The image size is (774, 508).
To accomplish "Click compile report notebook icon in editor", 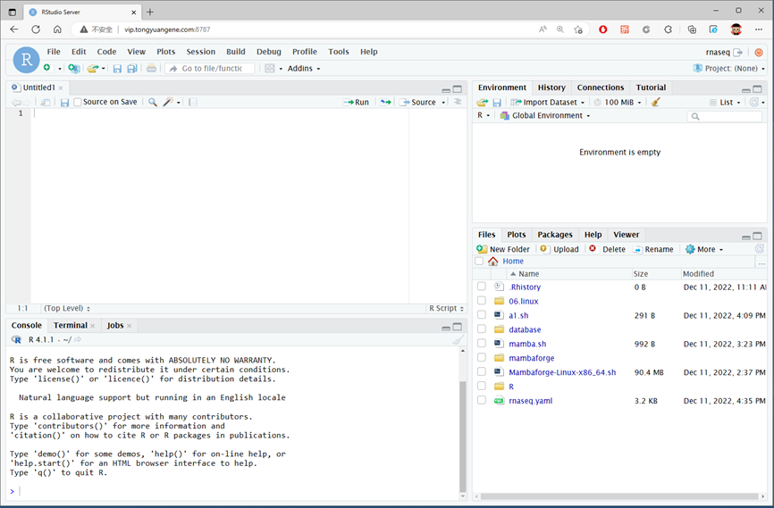I will click(x=193, y=102).
